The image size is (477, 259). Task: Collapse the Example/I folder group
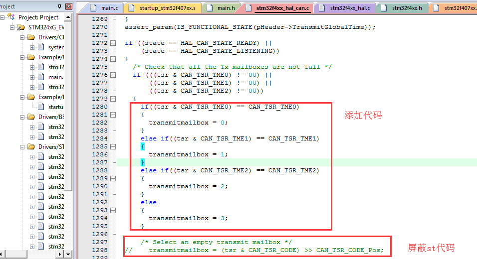(x=22, y=97)
